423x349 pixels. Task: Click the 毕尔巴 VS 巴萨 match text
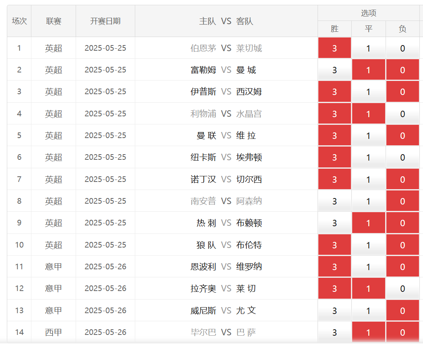[223, 332]
